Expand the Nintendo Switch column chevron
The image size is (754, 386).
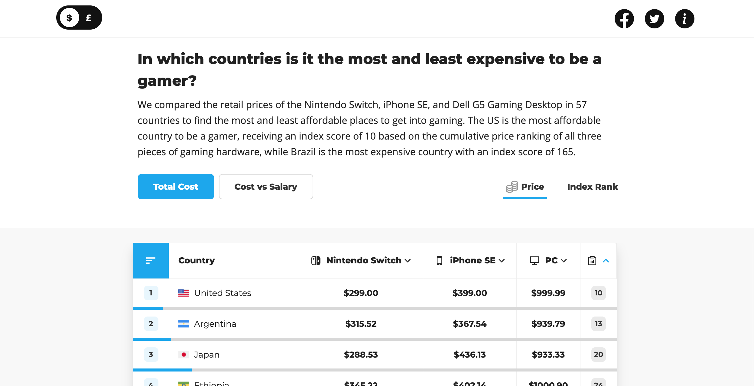point(408,260)
